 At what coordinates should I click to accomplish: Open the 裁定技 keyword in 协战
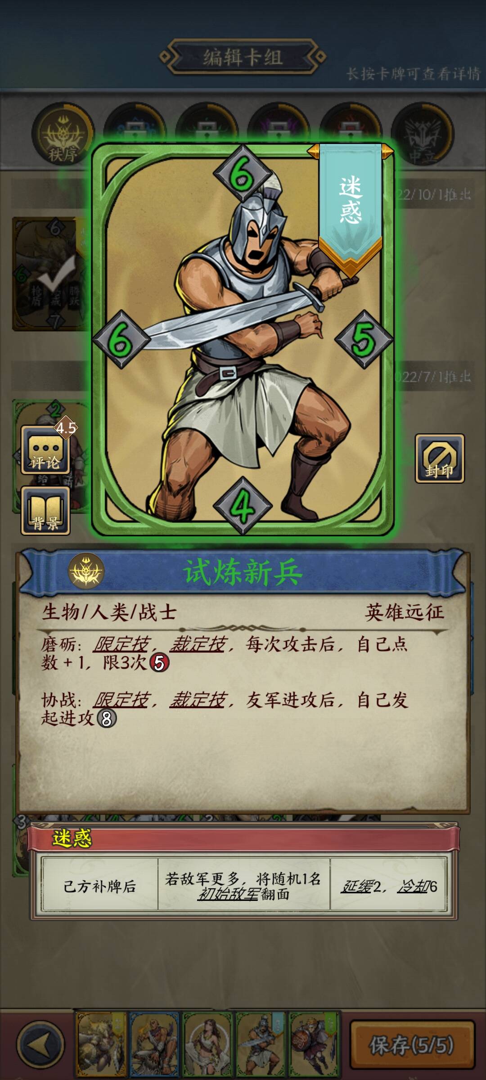click(198, 700)
